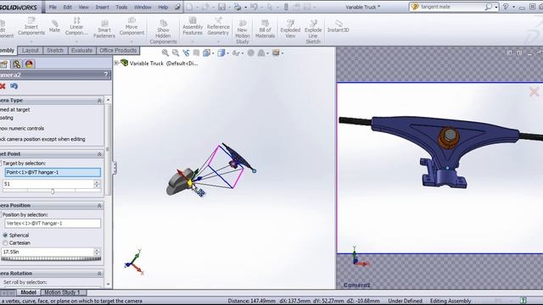Select the Cartesian position option
Image resolution: width=543 pixels, height=305 pixels.
(x=5, y=243)
